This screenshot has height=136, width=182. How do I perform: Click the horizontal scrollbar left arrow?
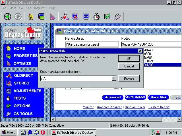(x=53, y=119)
